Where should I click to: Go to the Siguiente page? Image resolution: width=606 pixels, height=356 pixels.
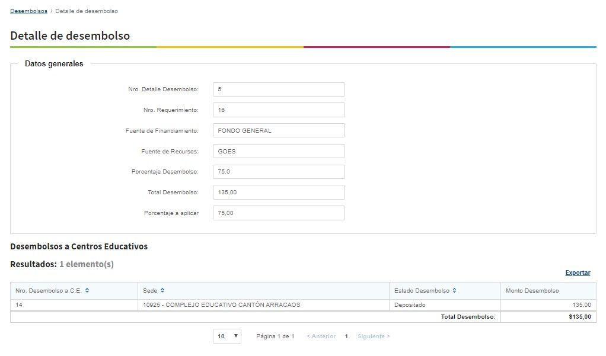[x=374, y=336]
